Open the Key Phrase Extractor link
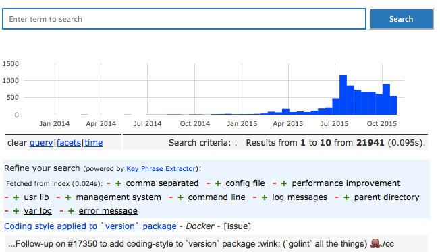The width and height of the screenshot is (440, 252). [161, 168]
